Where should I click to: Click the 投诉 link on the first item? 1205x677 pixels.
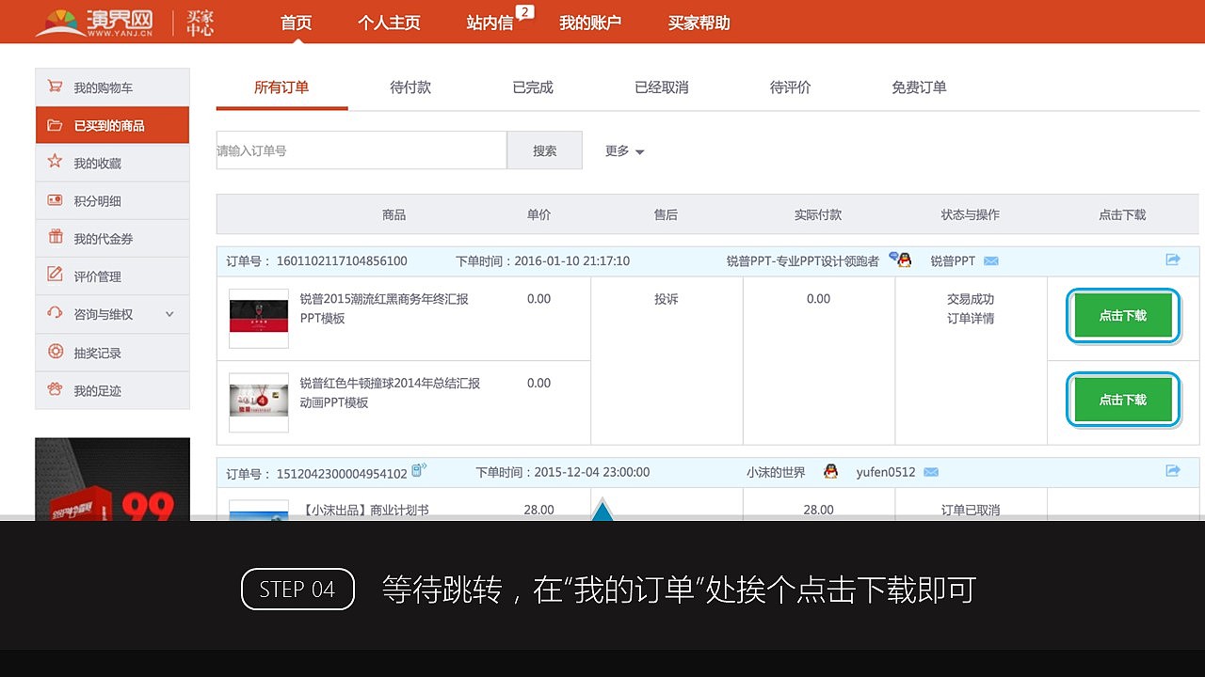click(666, 298)
